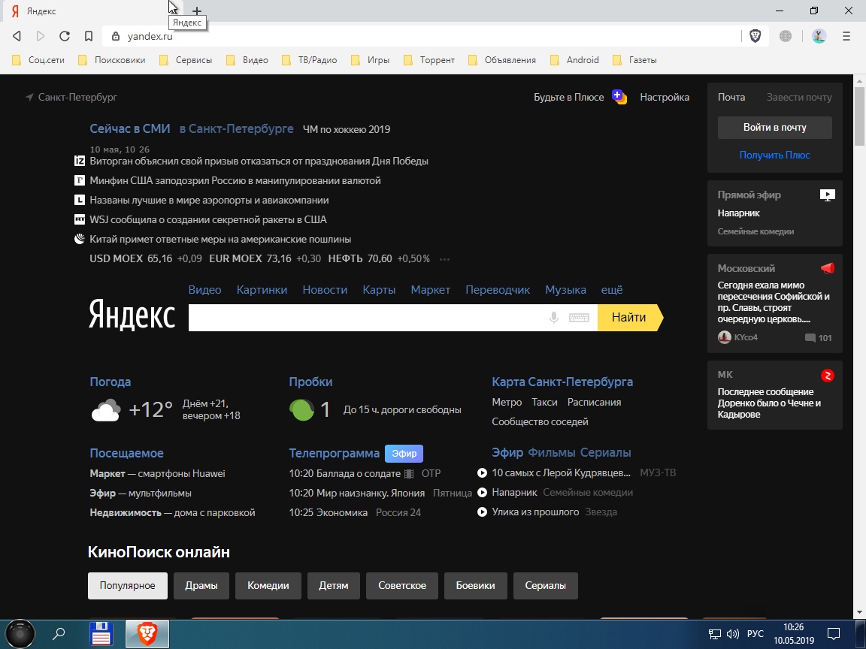Switch input language via РУС indicator

[755, 633]
